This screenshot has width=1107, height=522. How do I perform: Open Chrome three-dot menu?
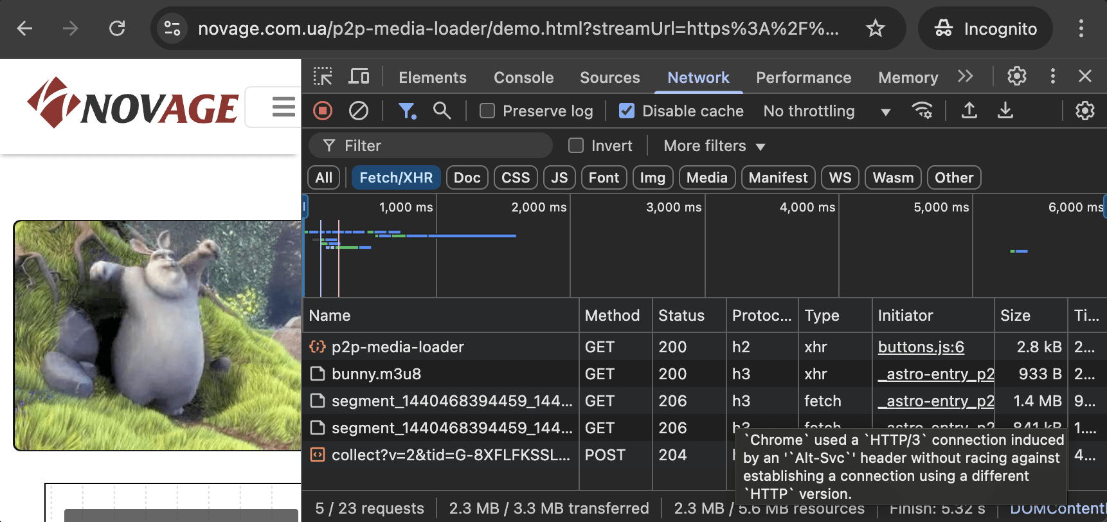(x=1081, y=28)
